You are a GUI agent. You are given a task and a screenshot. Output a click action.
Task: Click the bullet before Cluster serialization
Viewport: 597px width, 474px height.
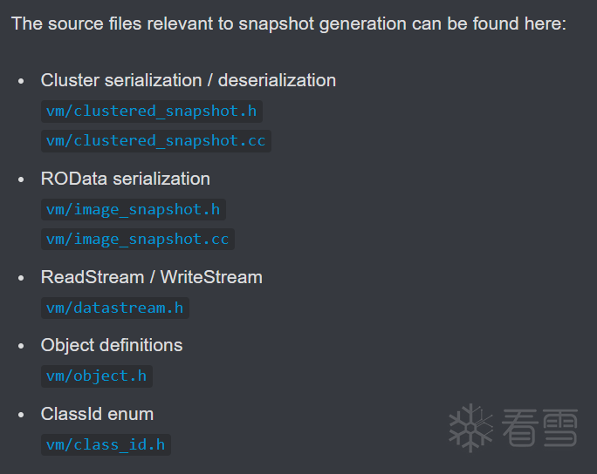coord(21,81)
